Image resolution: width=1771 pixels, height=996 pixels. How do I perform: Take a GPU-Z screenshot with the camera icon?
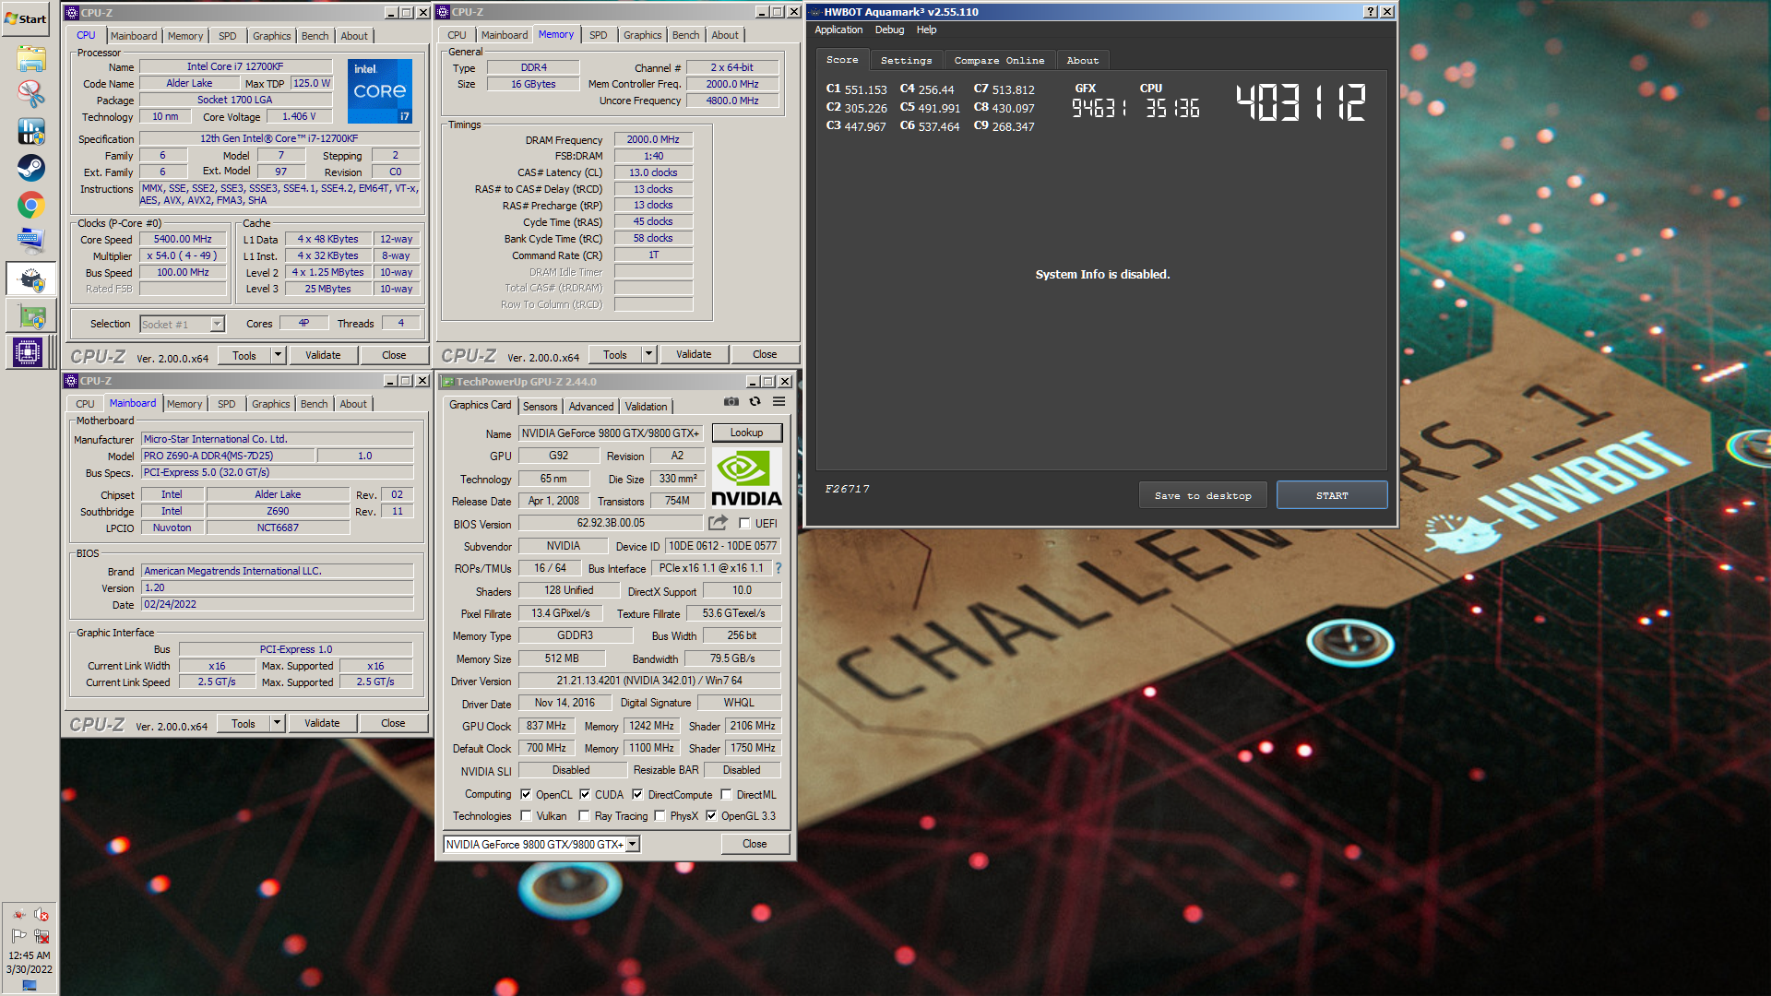(x=731, y=402)
